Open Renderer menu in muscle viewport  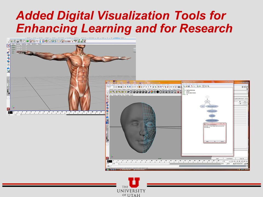pyautogui.click(x=34, y=44)
